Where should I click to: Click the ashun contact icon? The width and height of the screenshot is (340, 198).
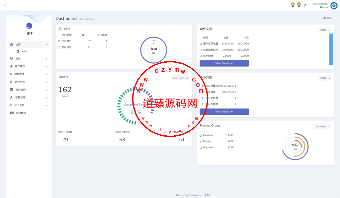[x=18, y=51]
